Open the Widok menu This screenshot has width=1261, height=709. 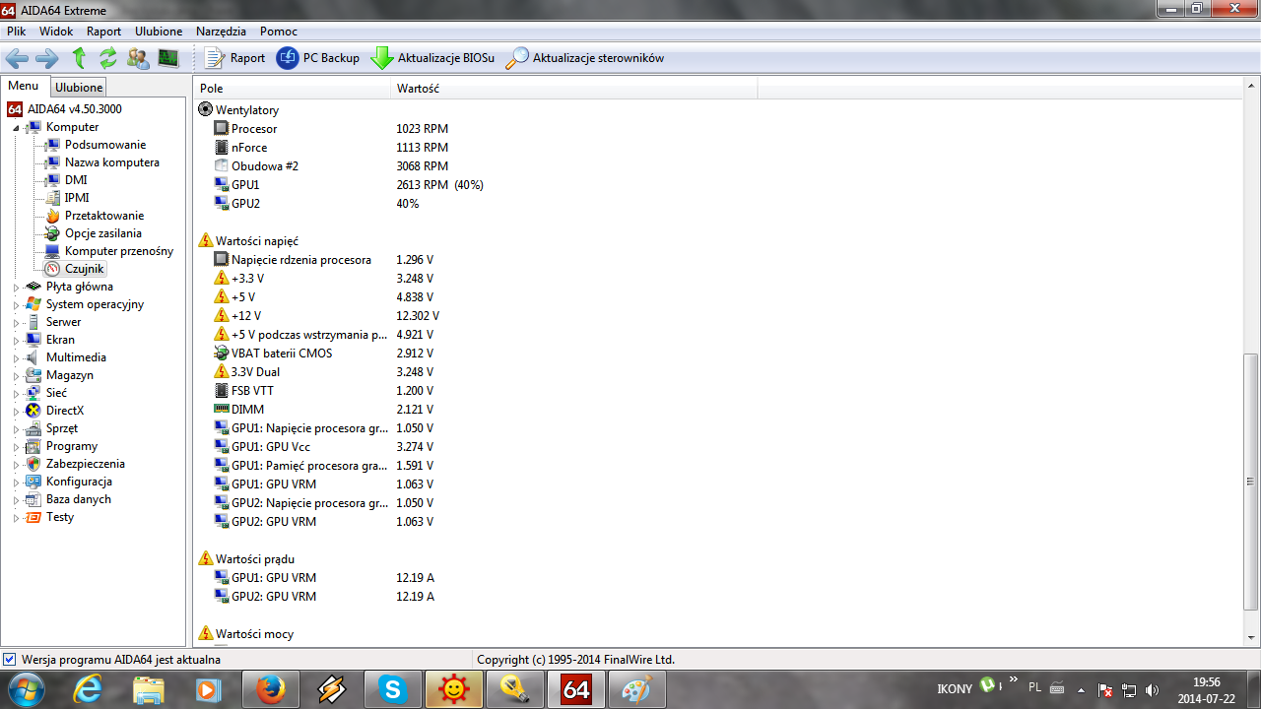point(57,32)
